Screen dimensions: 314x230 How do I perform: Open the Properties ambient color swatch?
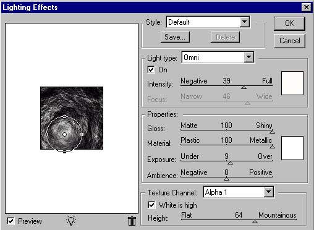pos(292,148)
